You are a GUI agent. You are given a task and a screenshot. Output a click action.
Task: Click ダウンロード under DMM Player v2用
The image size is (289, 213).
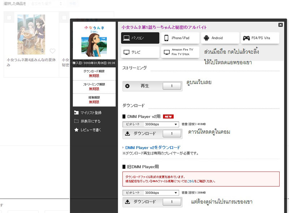(x=152, y=134)
